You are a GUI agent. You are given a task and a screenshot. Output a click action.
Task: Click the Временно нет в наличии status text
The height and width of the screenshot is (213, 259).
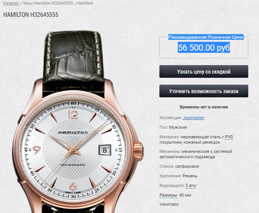[x=204, y=107]
